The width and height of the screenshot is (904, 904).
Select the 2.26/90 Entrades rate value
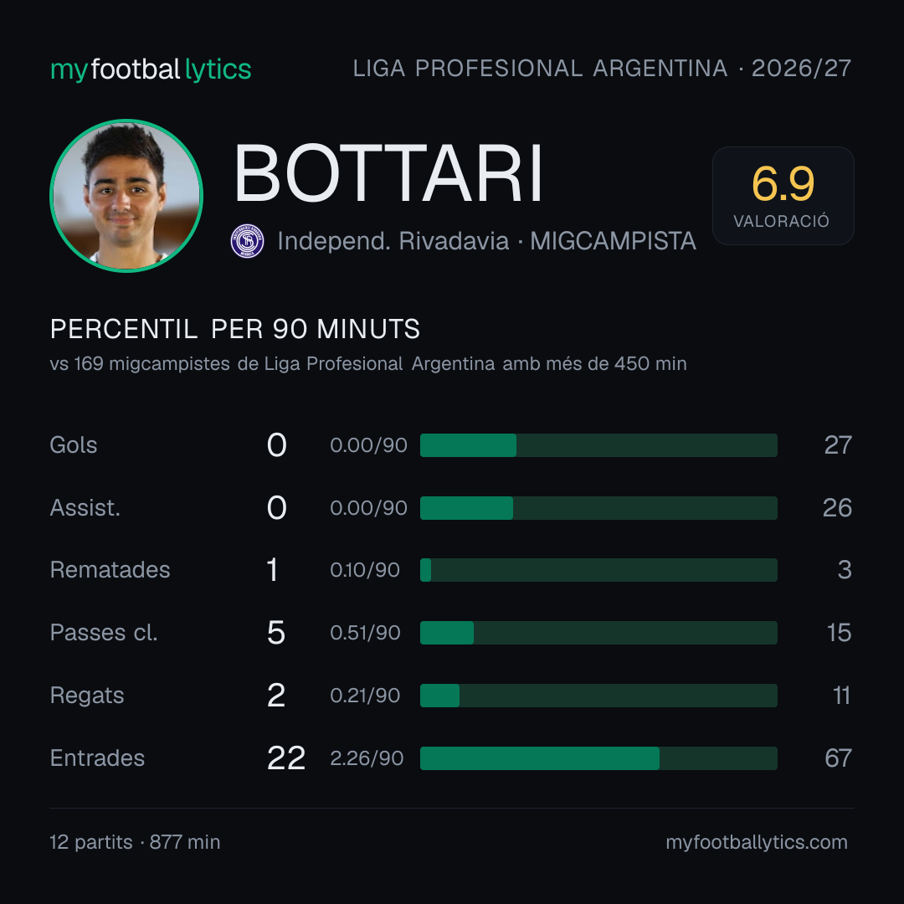click(x=367, y=758)
